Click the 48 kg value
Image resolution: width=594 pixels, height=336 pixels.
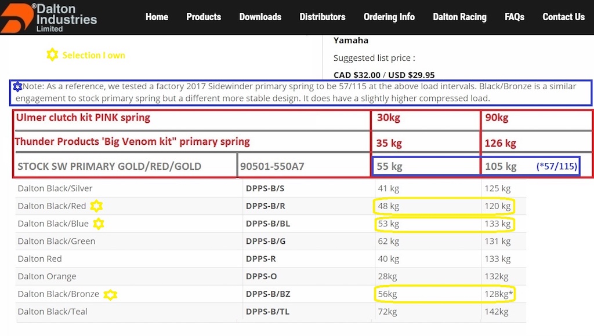[x=388, y=206]
